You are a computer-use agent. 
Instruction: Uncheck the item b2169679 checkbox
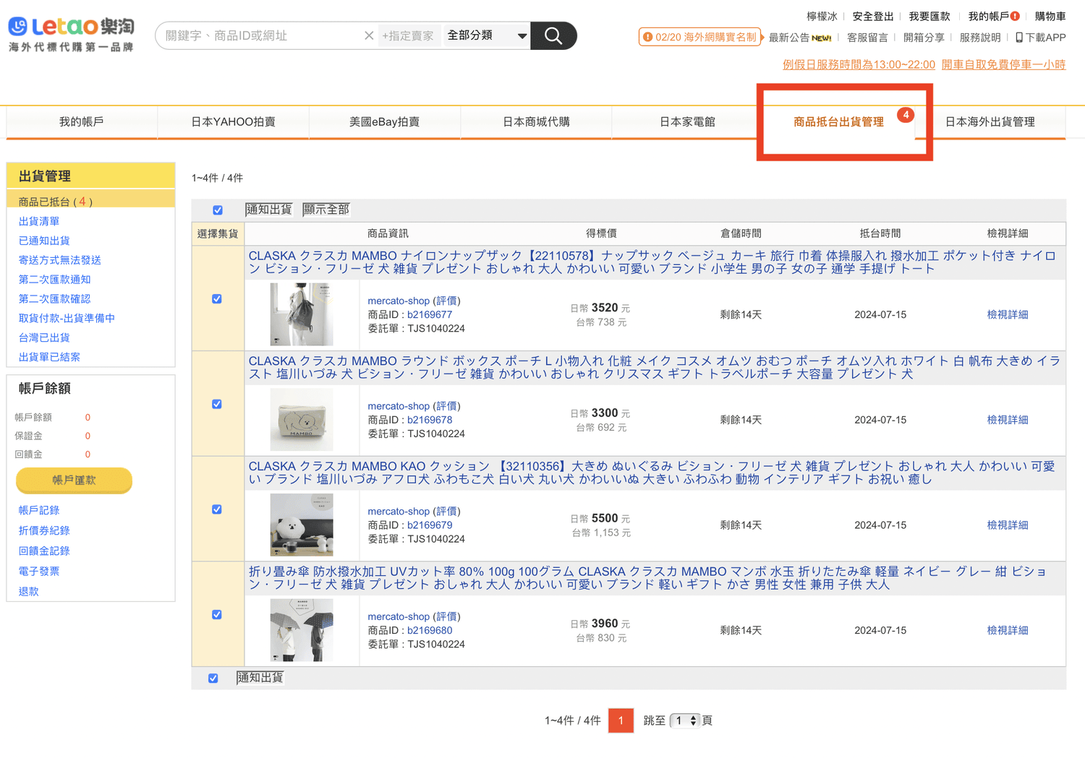217,509
